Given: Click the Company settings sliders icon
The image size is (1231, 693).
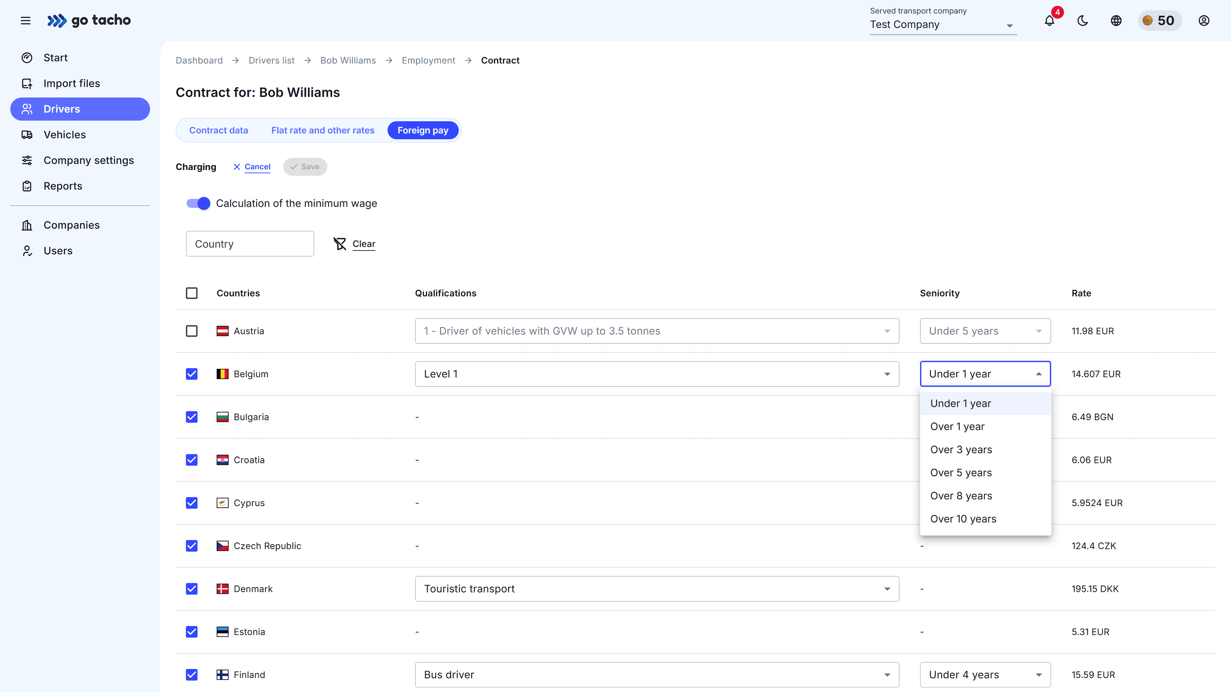Looking at the screenshot, I should [x=27, y=161].
